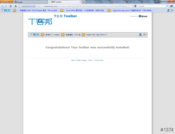Close the Firefox window
Image resolution: width=175 pixels, height=134 pixels.
[x=171, y=1]
